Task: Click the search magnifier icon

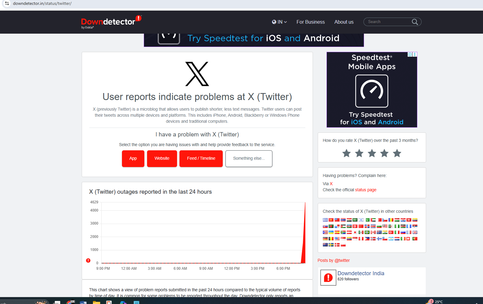Action: point(415,22)
